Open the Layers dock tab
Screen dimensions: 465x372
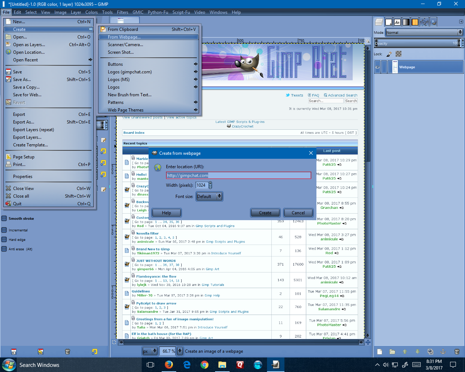tap(379, 22)
